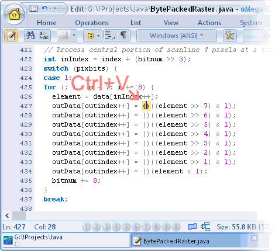This screenshot has width=275, height=251.
Task: Click the horizontal scrollbar left arrow
Action: (7, 215)
